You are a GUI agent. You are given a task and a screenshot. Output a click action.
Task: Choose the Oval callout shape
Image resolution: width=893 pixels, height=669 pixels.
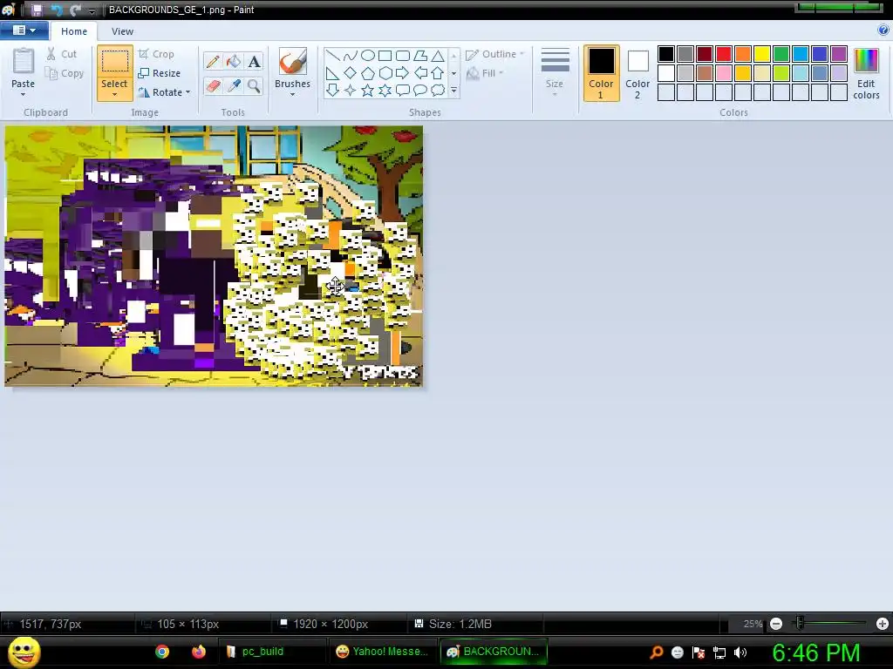pyautogui.click(x=420, y=90)
